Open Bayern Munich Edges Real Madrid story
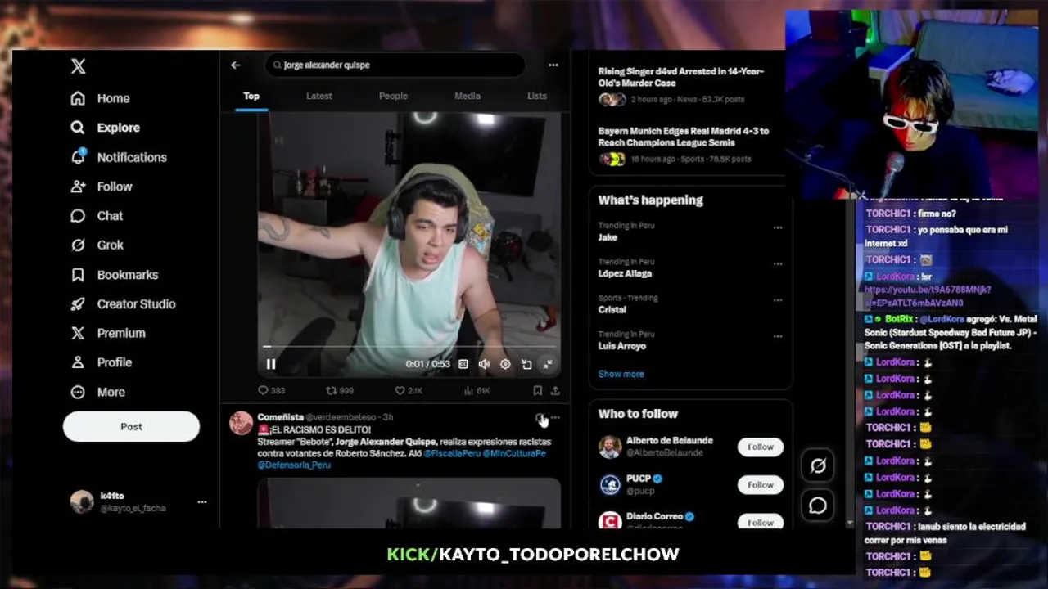 click(686, 145)
